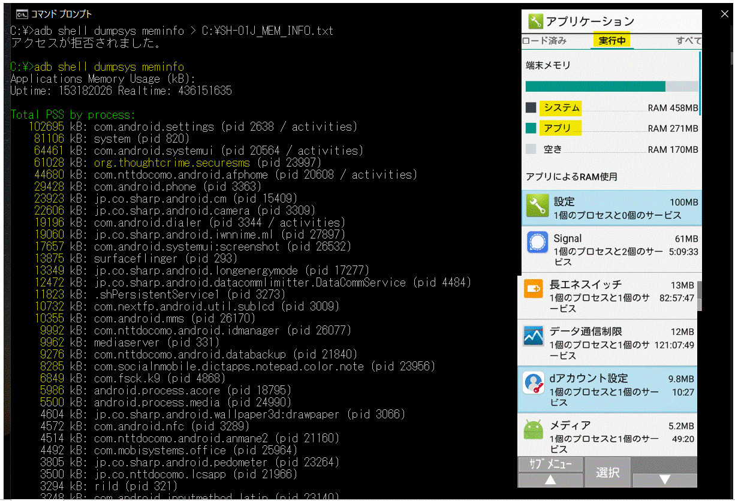
Task: Open the dアカウント設定 9.8MB row
Action: (607, 390)
